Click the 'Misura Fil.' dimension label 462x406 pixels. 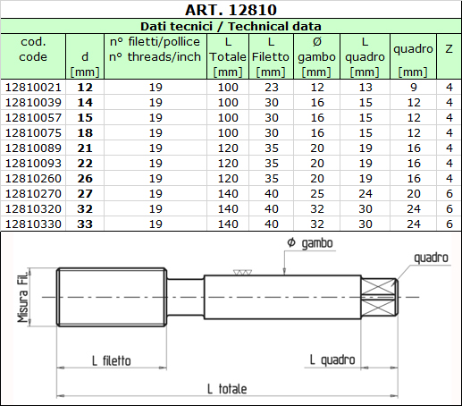coord(23,297)
